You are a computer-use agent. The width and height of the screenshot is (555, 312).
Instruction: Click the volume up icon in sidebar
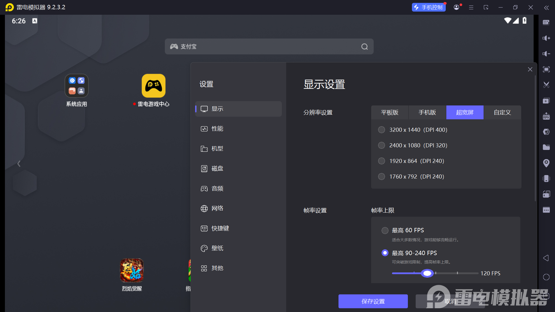pyautogui.click(x=546, y=38)
